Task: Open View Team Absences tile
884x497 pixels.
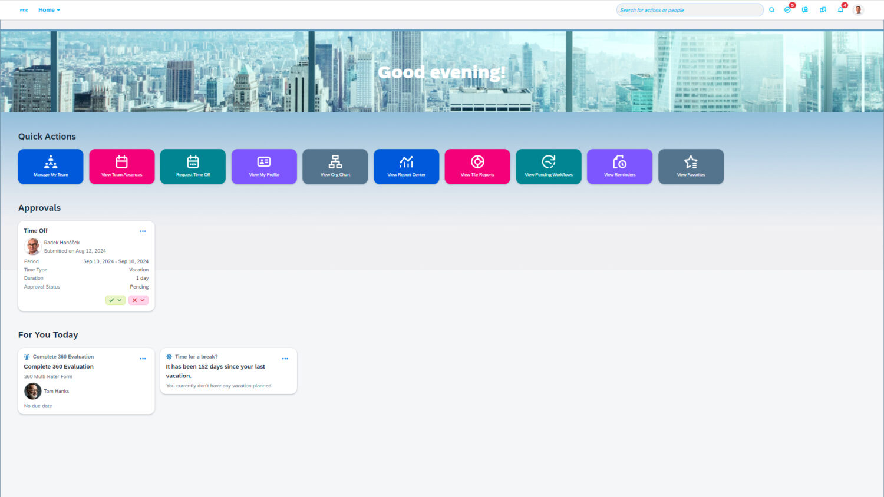Action: 122,166
